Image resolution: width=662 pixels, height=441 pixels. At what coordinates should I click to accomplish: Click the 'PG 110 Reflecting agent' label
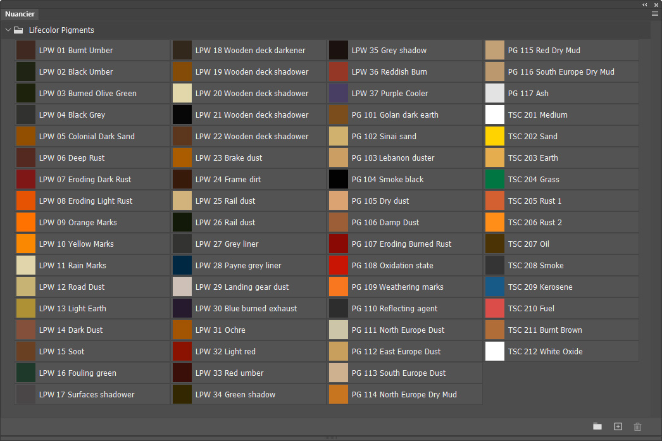point(394,309)
